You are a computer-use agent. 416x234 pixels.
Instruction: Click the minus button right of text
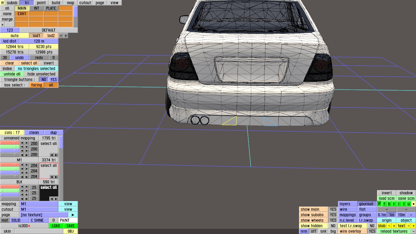pos(409,226)
